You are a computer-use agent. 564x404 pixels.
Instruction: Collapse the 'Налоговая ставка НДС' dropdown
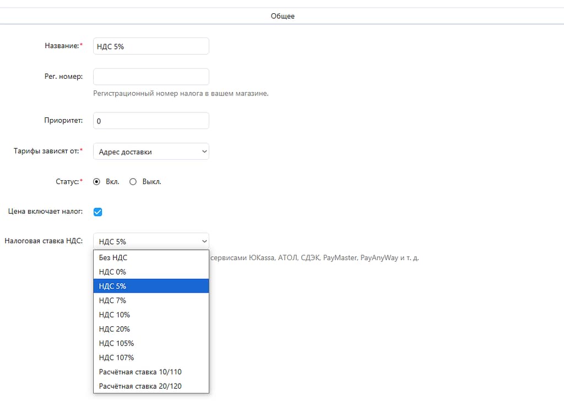pos(151,241)
